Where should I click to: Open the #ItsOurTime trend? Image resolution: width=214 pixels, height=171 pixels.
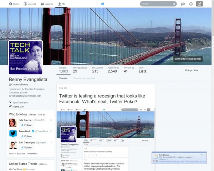[15, 169]
